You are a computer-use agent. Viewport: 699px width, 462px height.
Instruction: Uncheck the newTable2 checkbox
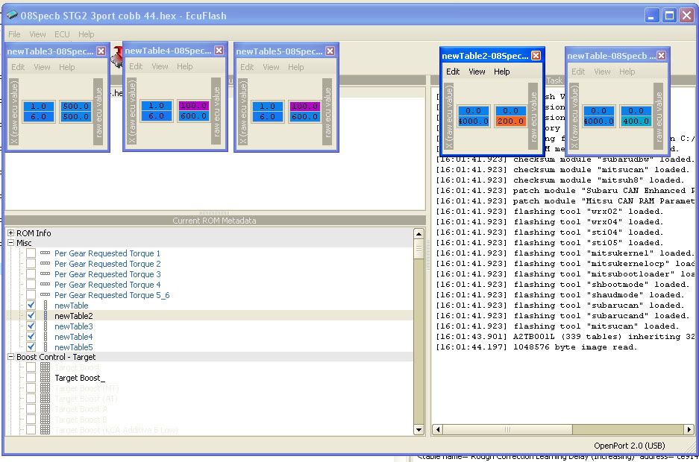pyautogui.click(x=31, y=315)
